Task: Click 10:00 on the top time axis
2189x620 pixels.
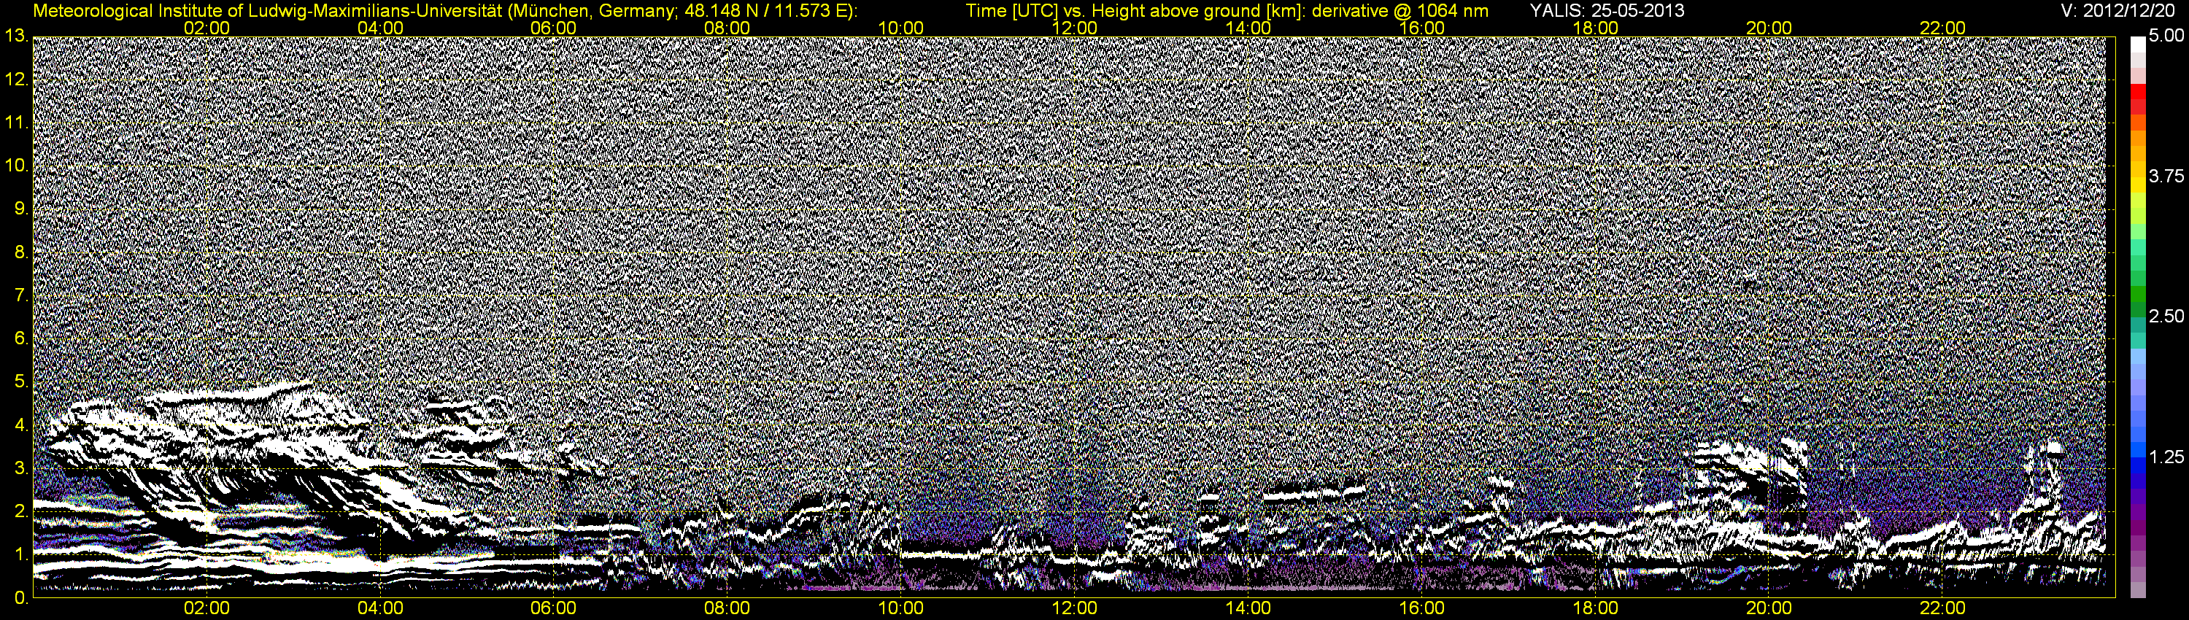Action: tap(900, 28)
